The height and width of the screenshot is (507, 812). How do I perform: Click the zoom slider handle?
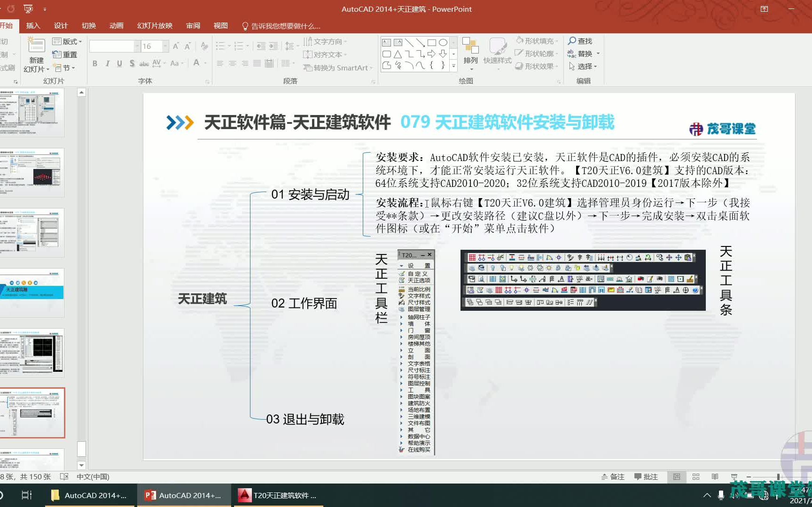coord(778,477)
